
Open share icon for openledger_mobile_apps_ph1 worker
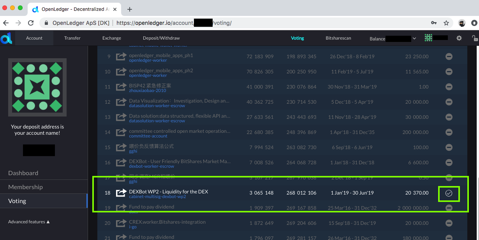(122, 57)
